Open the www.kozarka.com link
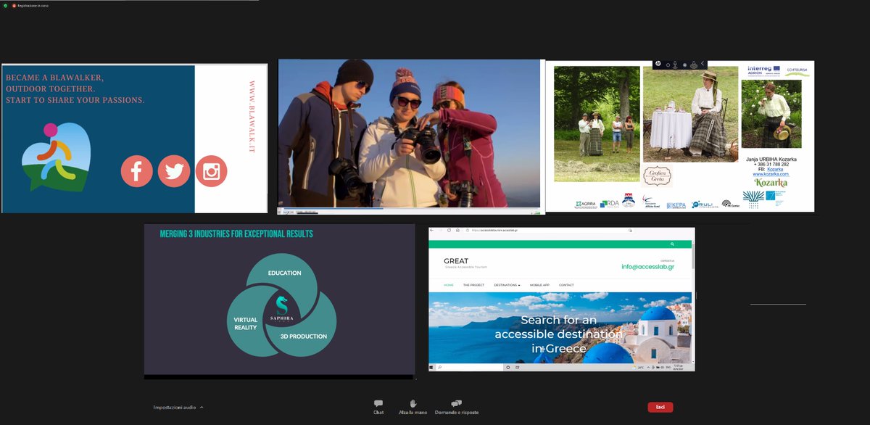870x425 pixels. 771,174
